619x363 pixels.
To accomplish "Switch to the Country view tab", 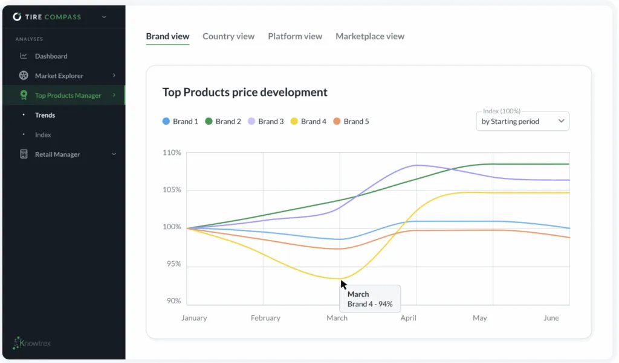I will coord(228,36).
